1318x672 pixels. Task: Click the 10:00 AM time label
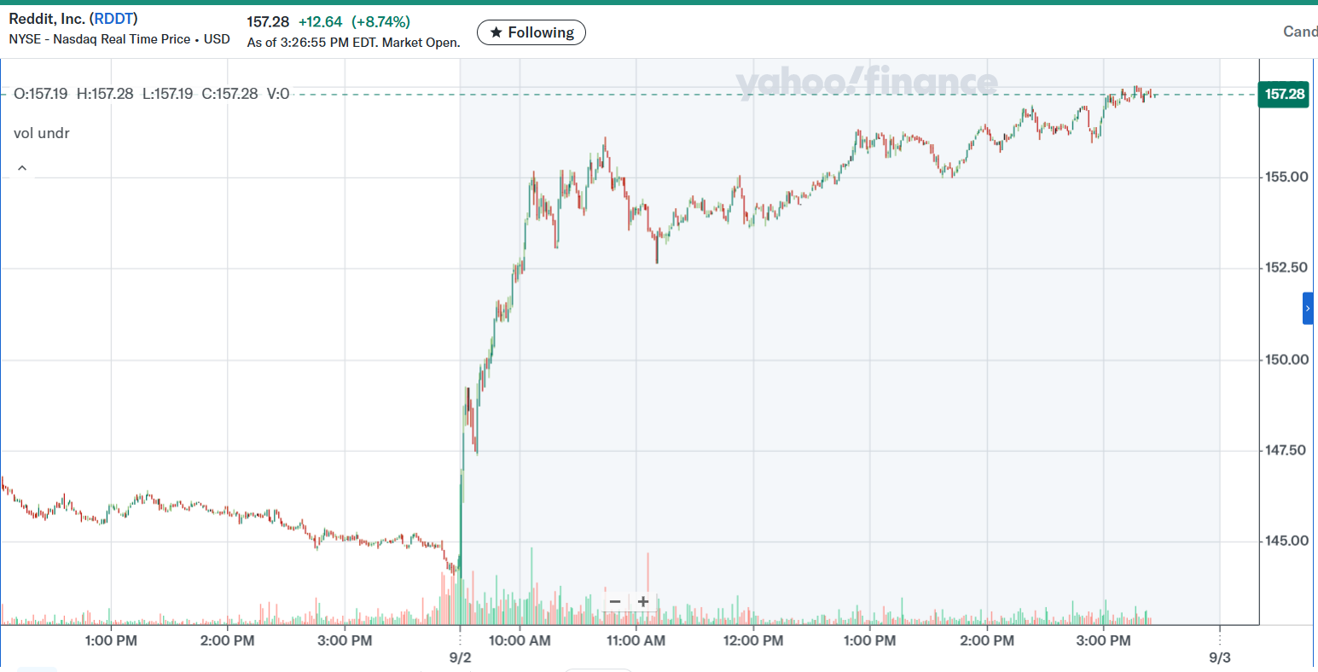[x=520, y=640]
